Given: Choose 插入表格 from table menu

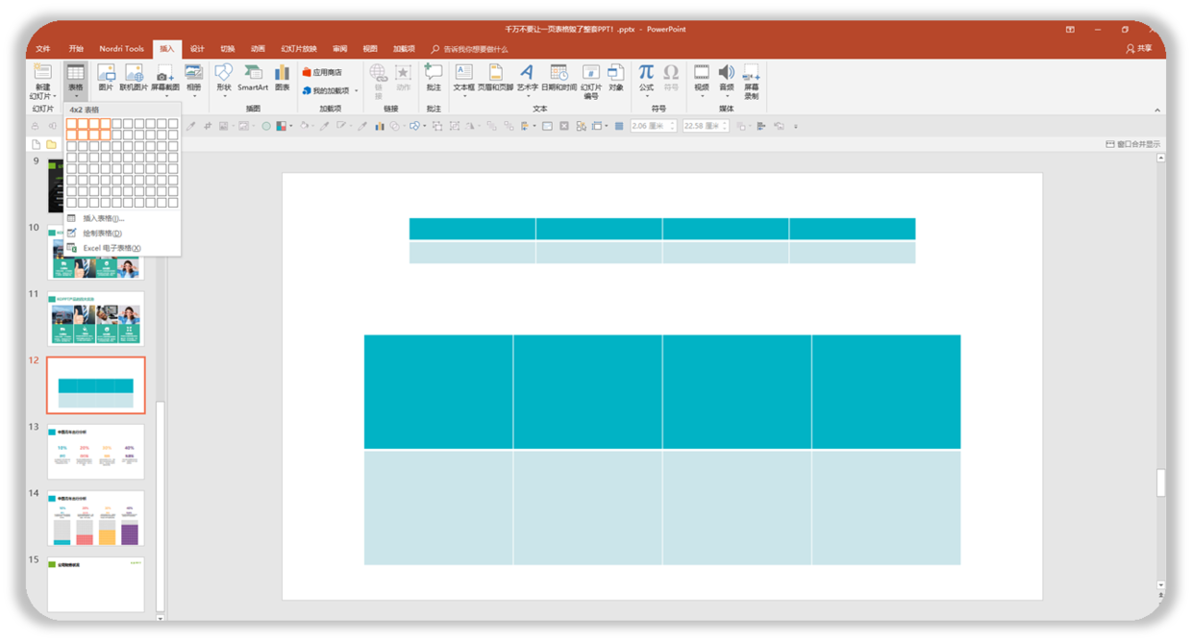Looking at the screenshot, I should [122, 218].
